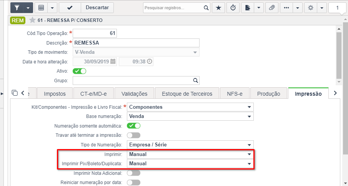Click the Descartar button
Image resolution: width=348 pixels, height=186 pixels.
97,8
